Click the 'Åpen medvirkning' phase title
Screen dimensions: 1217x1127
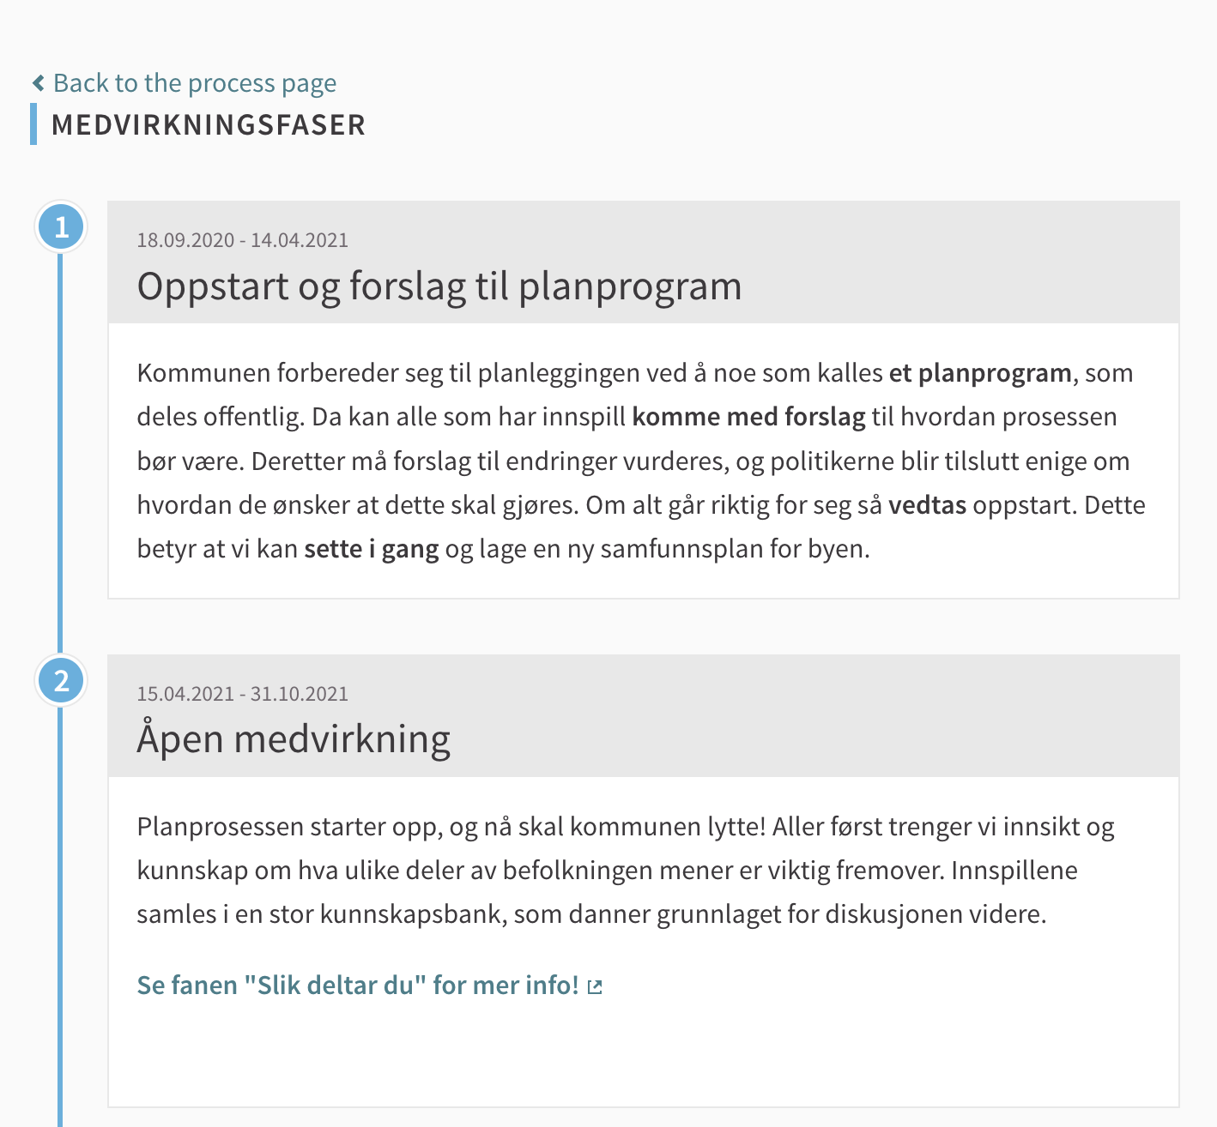pos(294,738)
